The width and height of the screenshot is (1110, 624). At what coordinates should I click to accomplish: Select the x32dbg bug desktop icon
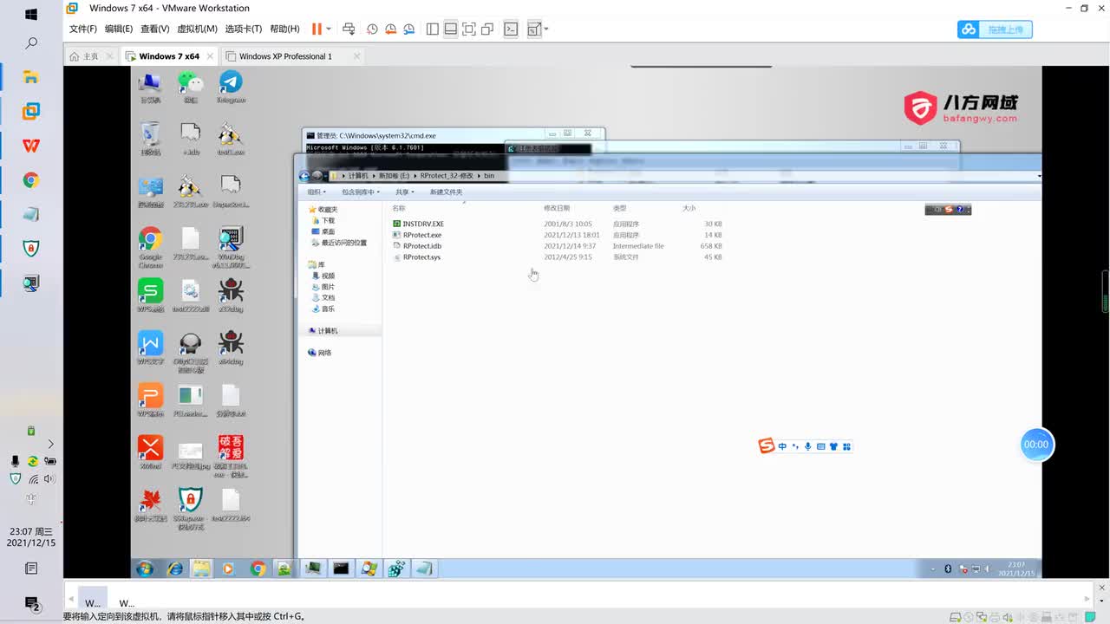[231, 295]
